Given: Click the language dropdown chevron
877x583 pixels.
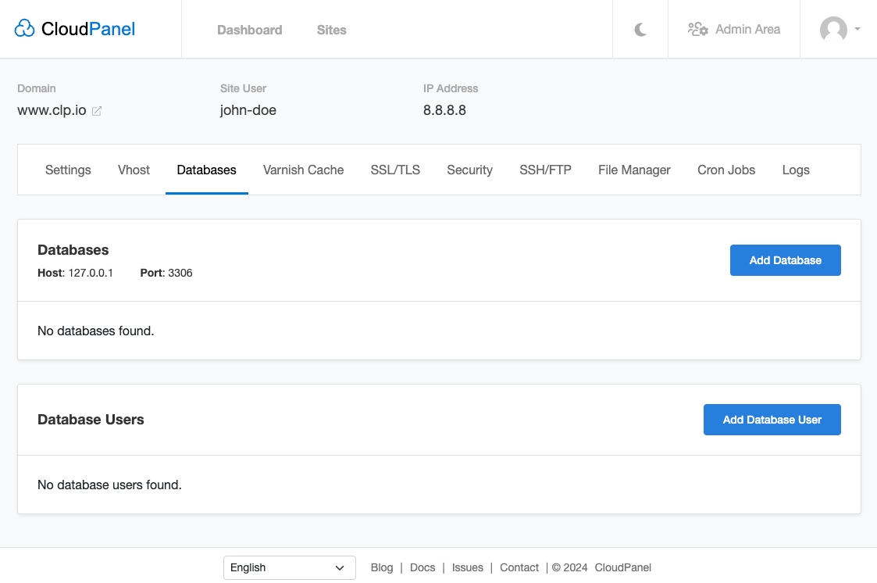Looking at the screenshot, I should (340, 567).
